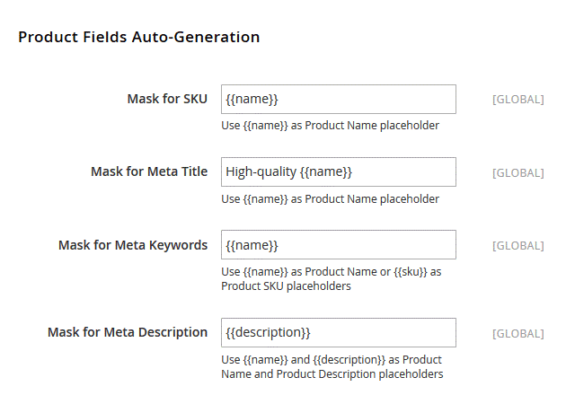This screenshot has width=575, height=404.
Task: Click the Mask for Meta Title label
Action: pos(149,171)
